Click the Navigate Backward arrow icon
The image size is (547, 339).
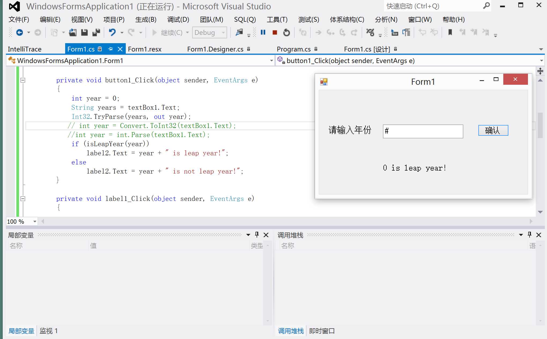20,32
